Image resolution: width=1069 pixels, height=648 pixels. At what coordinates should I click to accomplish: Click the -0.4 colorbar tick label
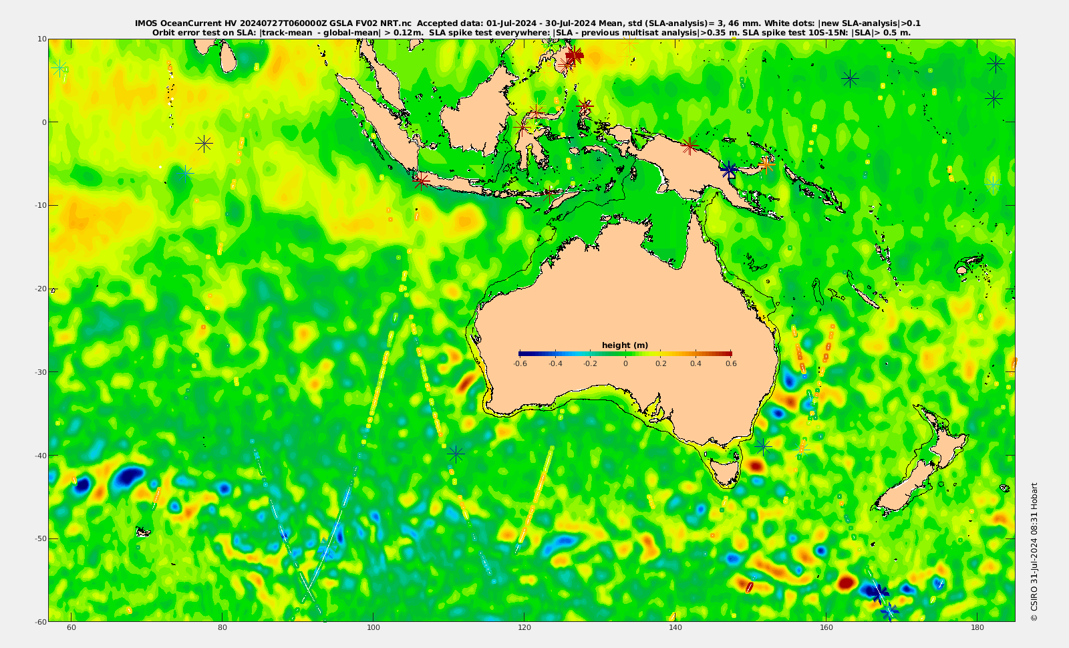point(555,363)
